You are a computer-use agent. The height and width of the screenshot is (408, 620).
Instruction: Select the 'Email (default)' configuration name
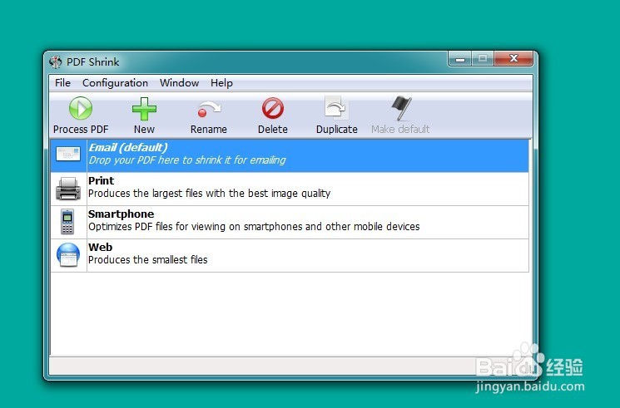tap(128, 147)
